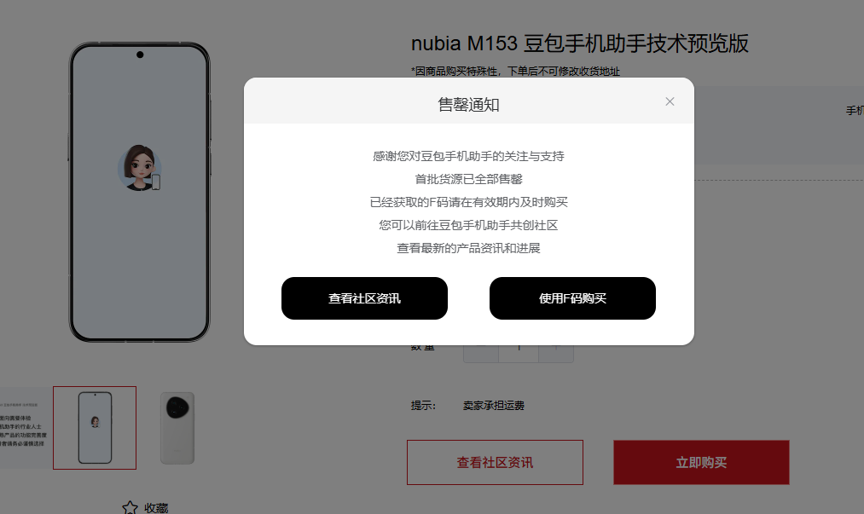
Task: Click the black 使用F码购买 button
Action: tap(572, 298)
